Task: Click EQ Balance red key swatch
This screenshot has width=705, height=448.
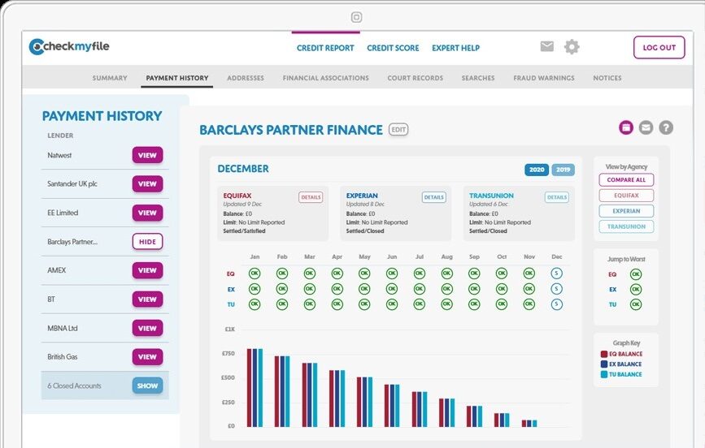Action: [604, 354]
